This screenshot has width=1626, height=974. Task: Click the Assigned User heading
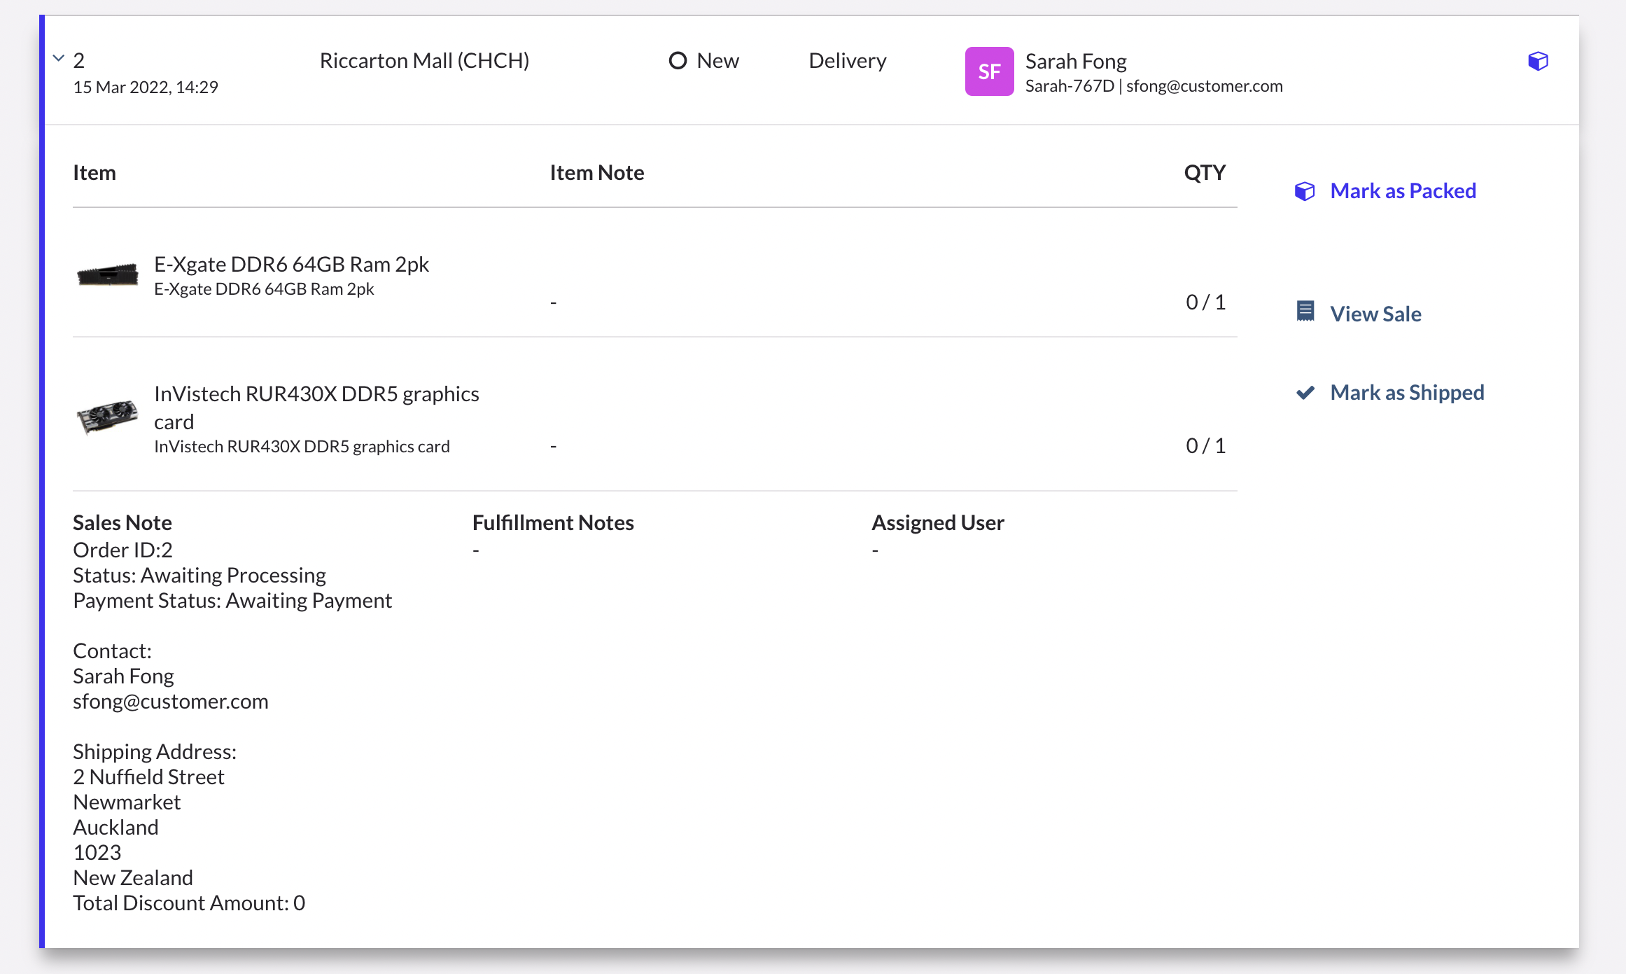(938, 523)
